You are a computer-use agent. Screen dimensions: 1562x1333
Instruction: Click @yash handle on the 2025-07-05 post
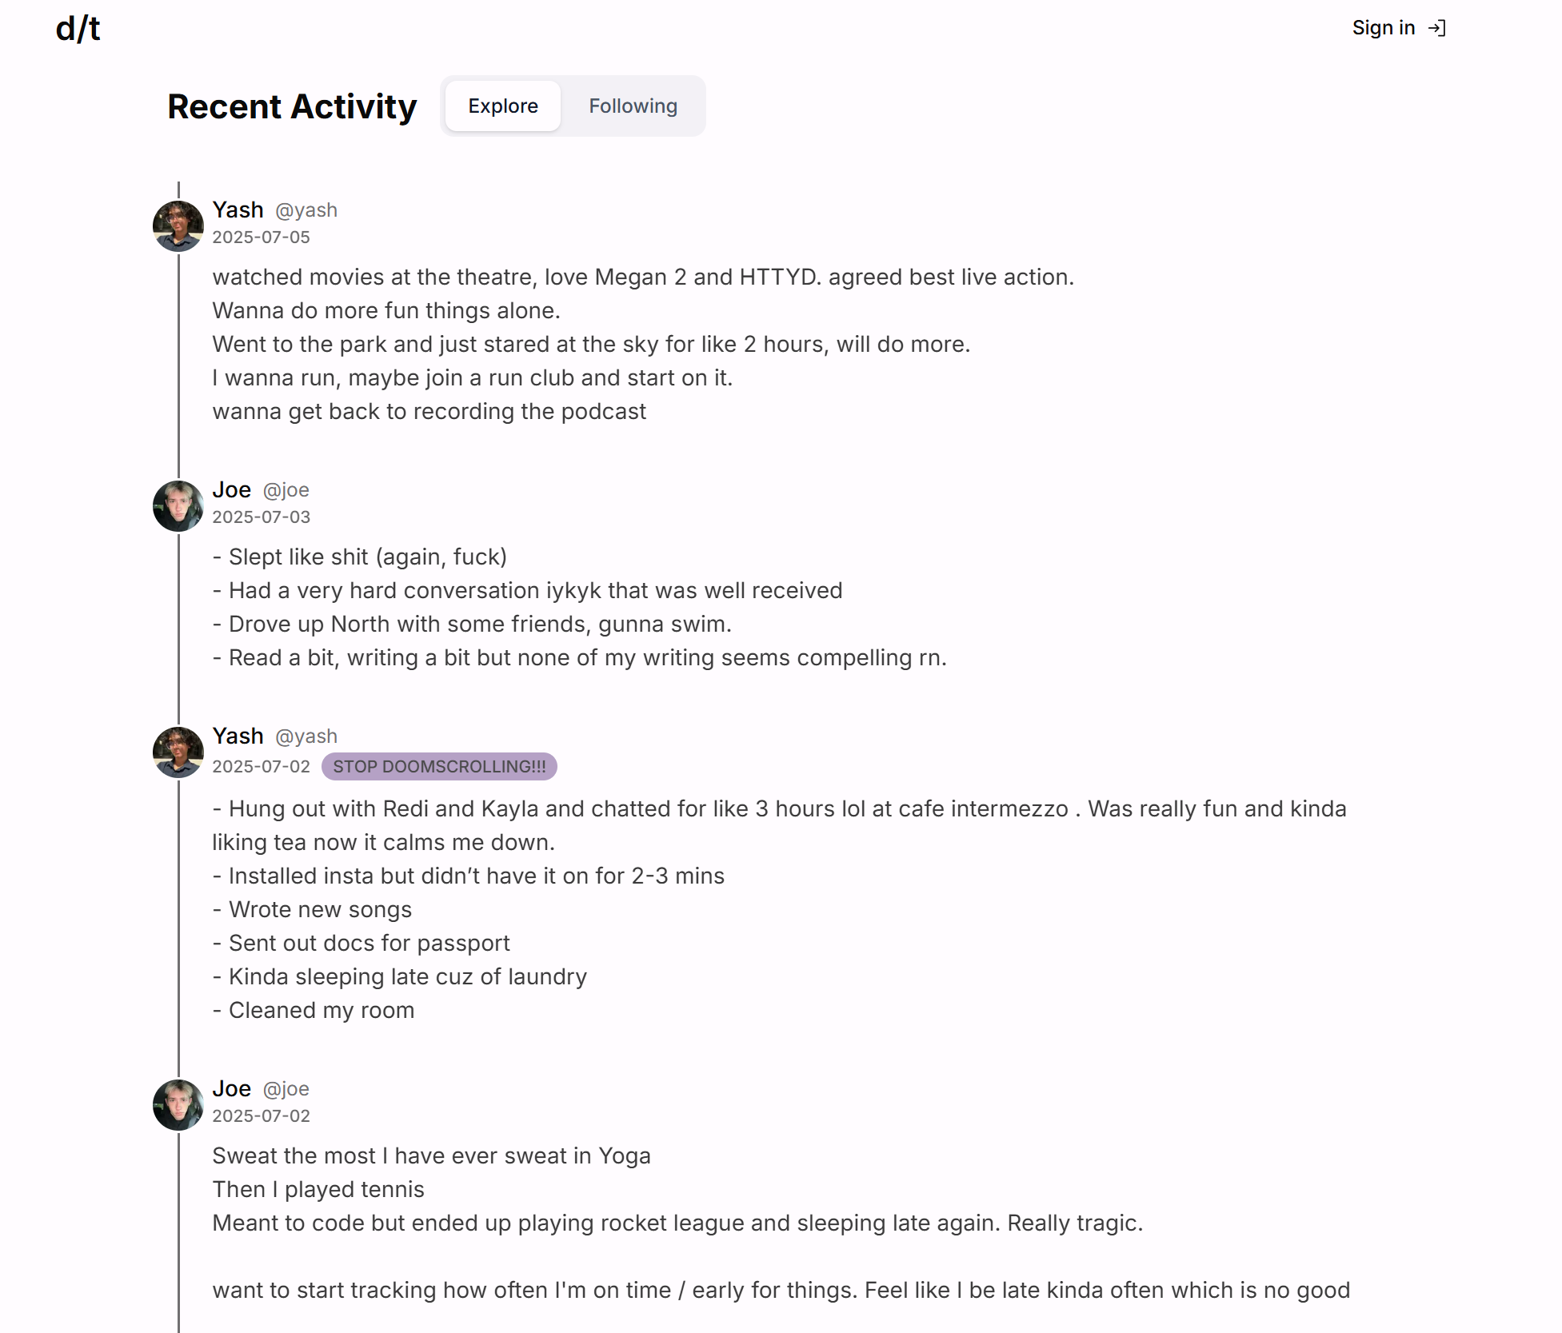coord(306,210)
